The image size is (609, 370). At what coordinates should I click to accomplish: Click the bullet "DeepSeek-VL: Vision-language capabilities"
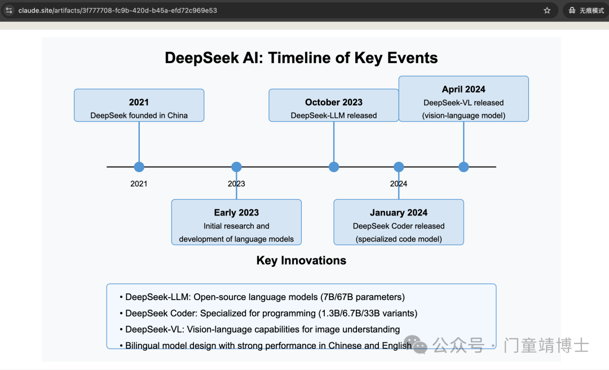260,329
